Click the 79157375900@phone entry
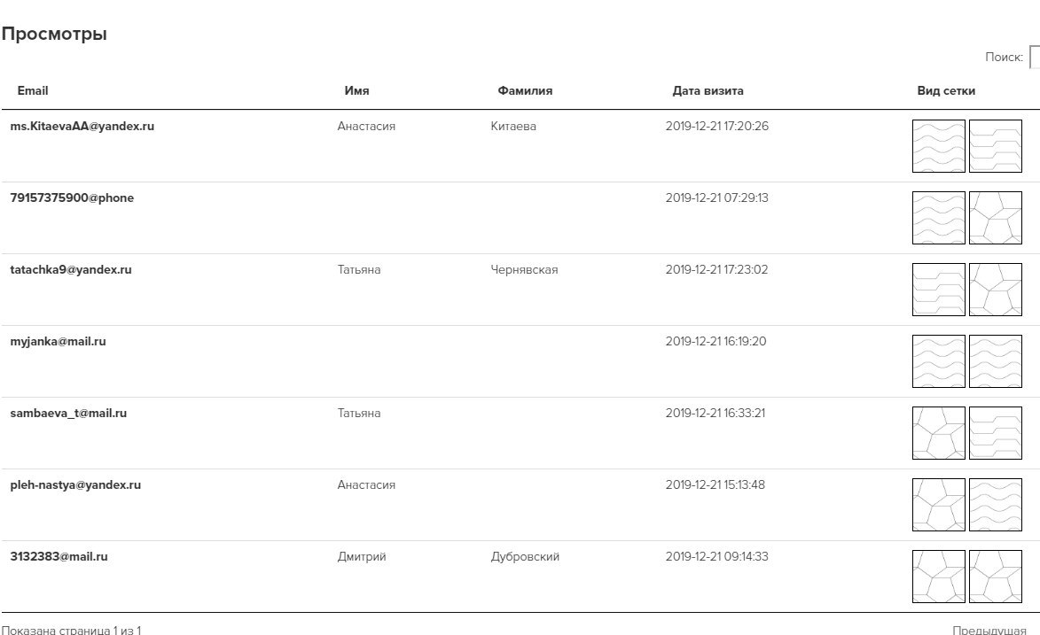The width and height of the screenshot is (1040, 635). 72,197
